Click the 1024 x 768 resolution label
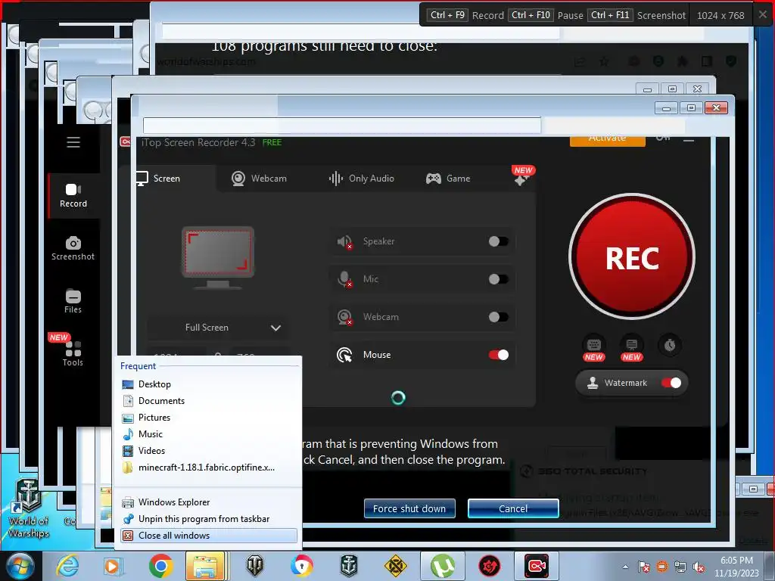775x581 pixels. point(721,15)
